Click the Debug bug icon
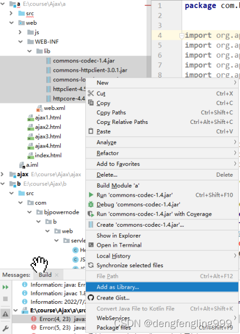The height and width of the screenshot is (334, 240). click(91, 204)
